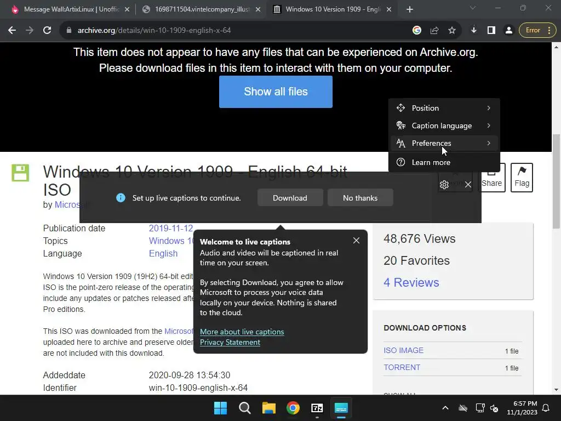Click the page vertical scrollbar thumb
The height and width of the screenshot is (421, 561).
tap(557, 181)
